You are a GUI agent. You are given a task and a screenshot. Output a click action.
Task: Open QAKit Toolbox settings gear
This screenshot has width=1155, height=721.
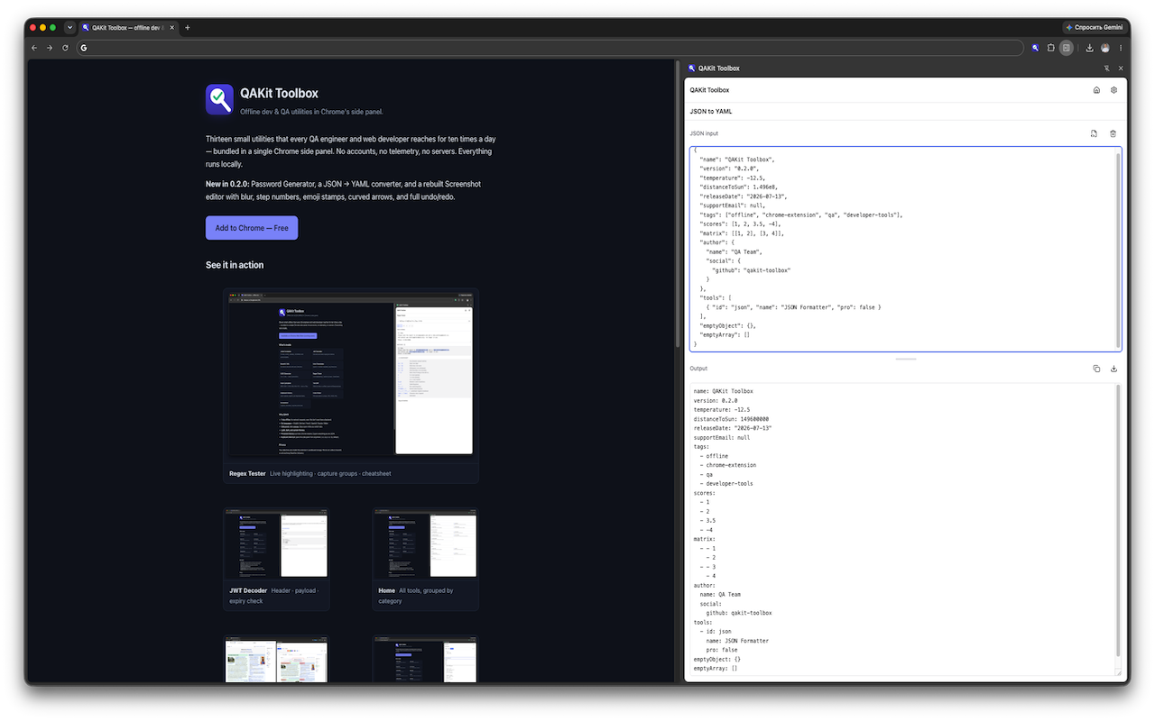[1113, 90]
